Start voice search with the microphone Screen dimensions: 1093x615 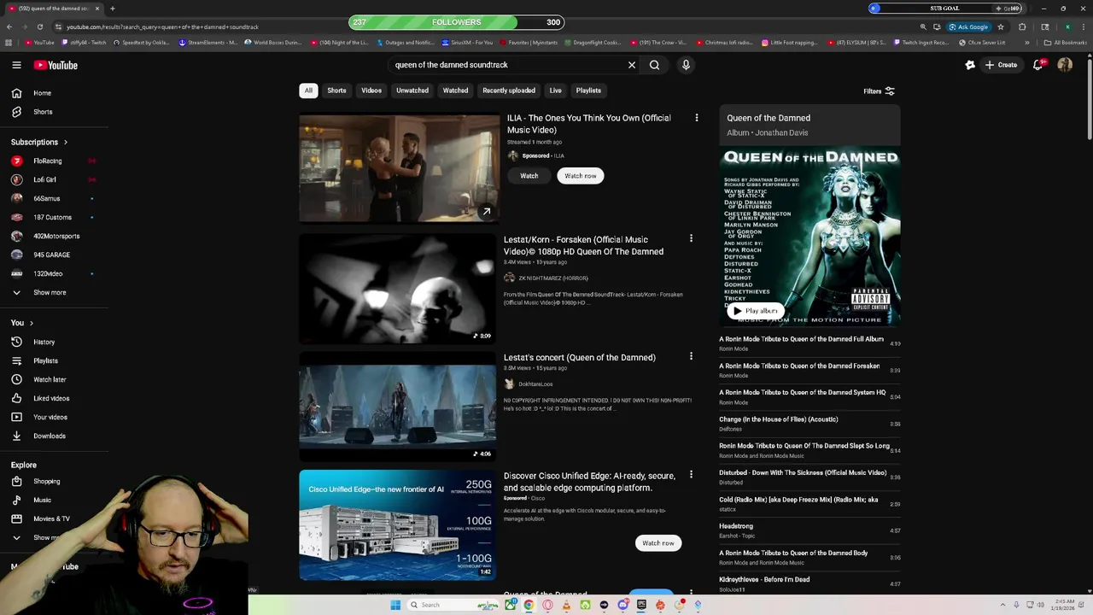(686, 65)
